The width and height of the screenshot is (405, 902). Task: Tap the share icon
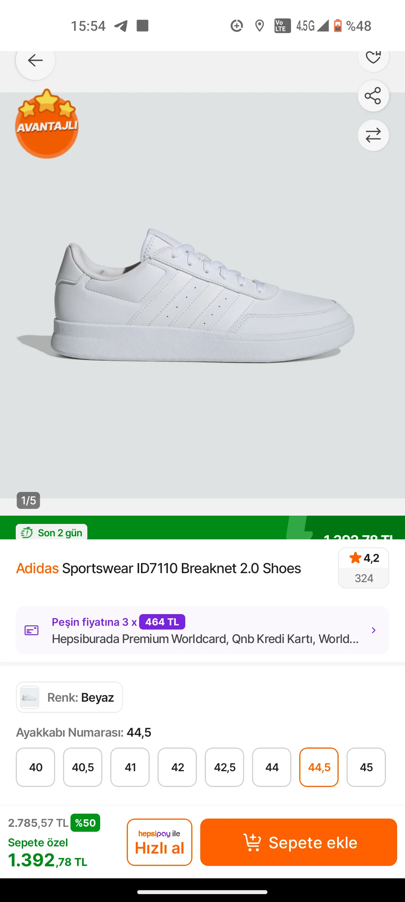(x=373, y=96)
